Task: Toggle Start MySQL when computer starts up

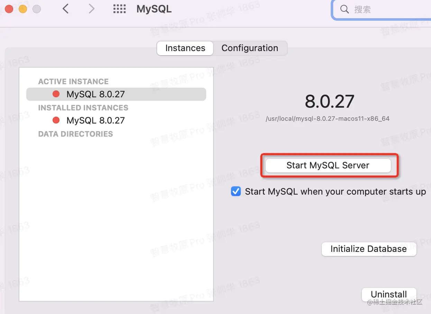Action: tap(236, 191)
